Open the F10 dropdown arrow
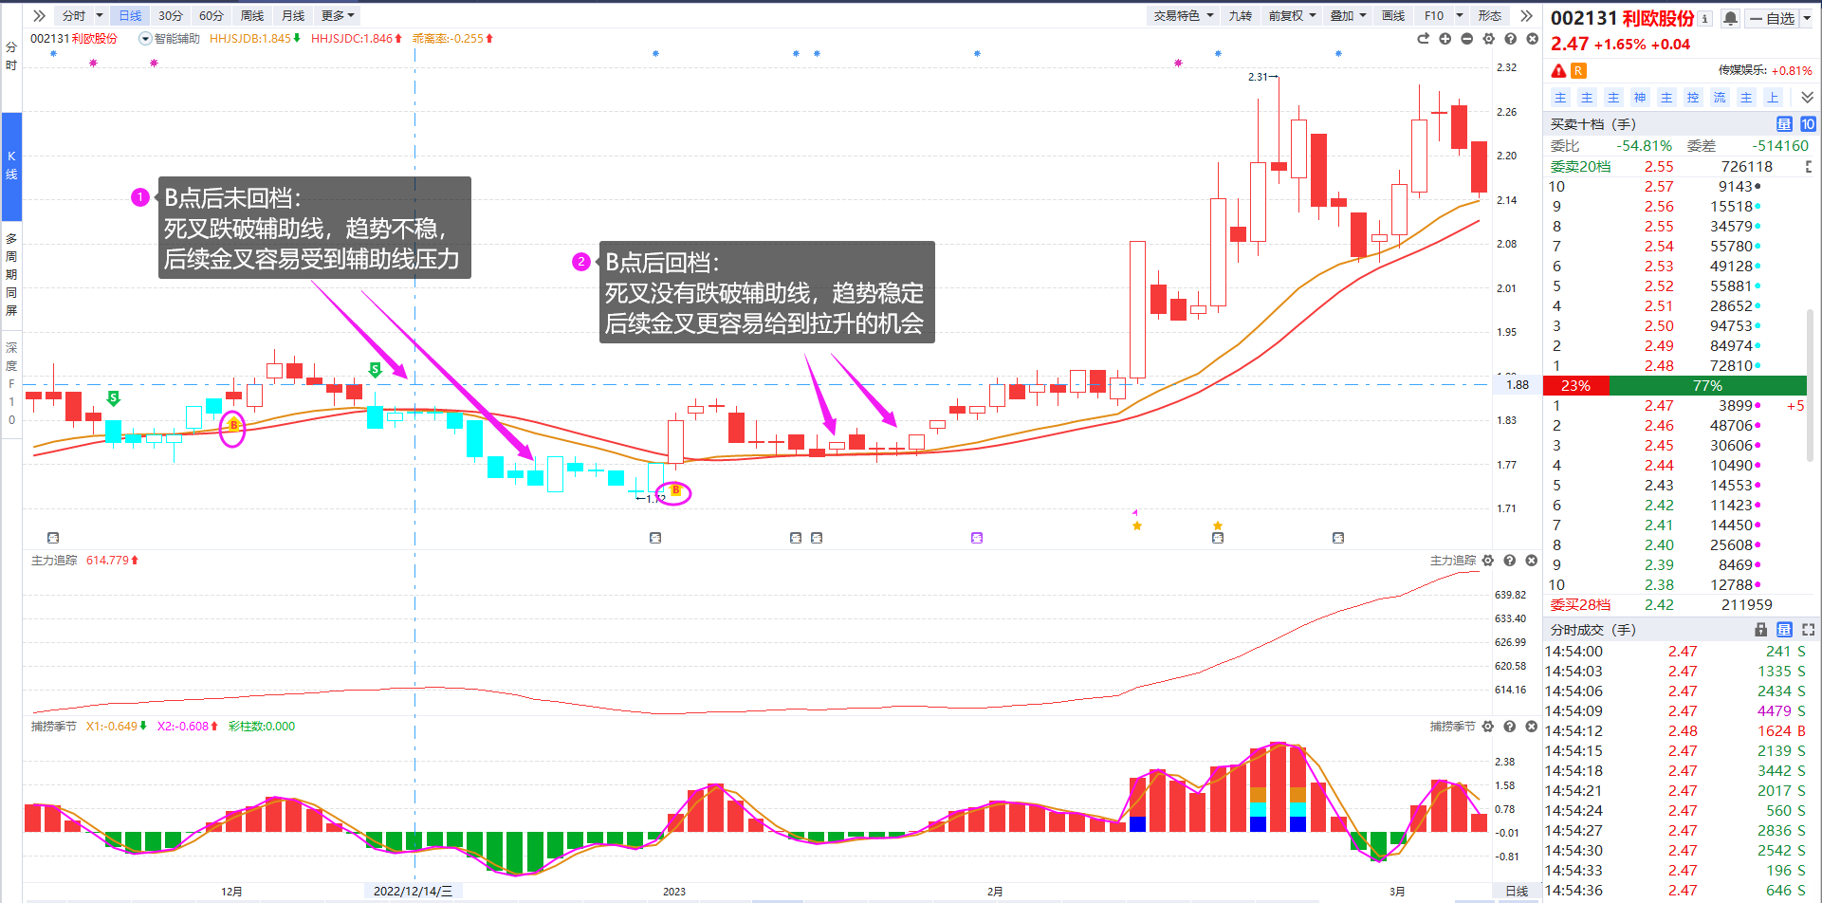The width and height of the screenshot is (1822, 903). tap(1460, 16)
